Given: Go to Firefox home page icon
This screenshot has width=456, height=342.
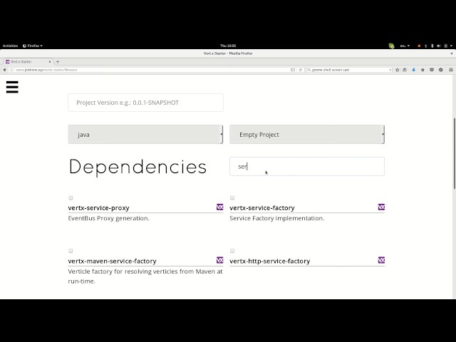Looking at the screenshot, I should [423, 70].
